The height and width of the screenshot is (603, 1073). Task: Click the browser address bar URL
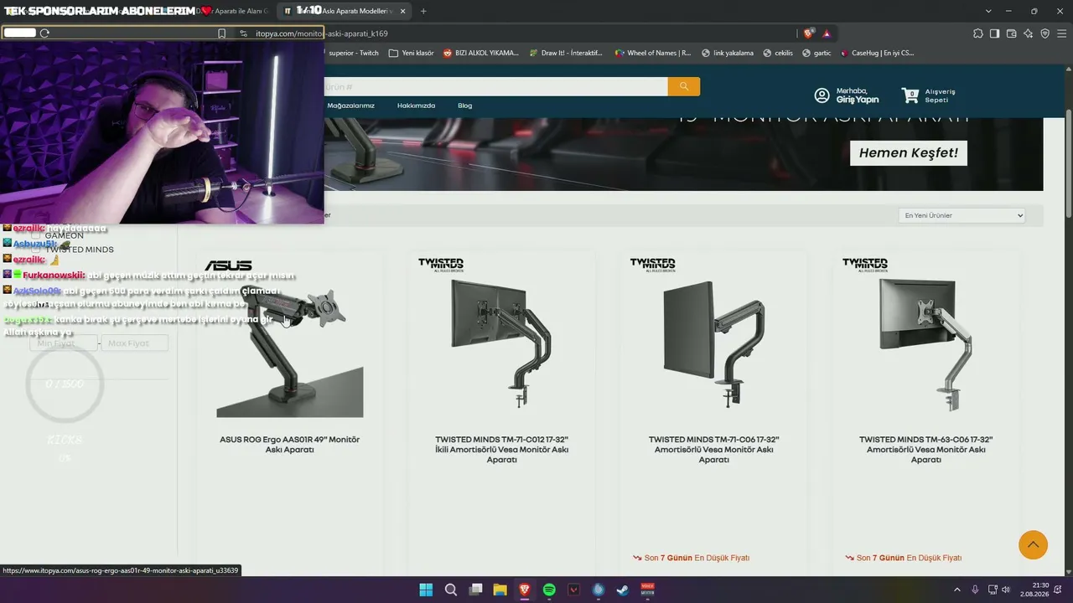tap(321, 33)
